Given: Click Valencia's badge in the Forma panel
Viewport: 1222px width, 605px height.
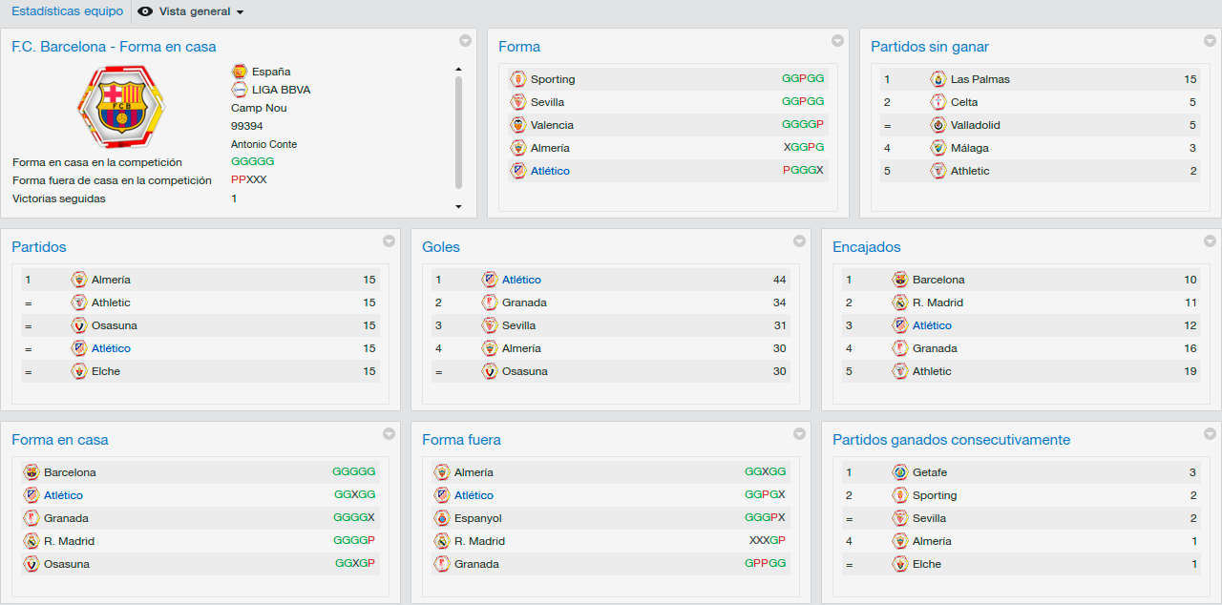Looking at the screenshot, I should pos(518,125).
